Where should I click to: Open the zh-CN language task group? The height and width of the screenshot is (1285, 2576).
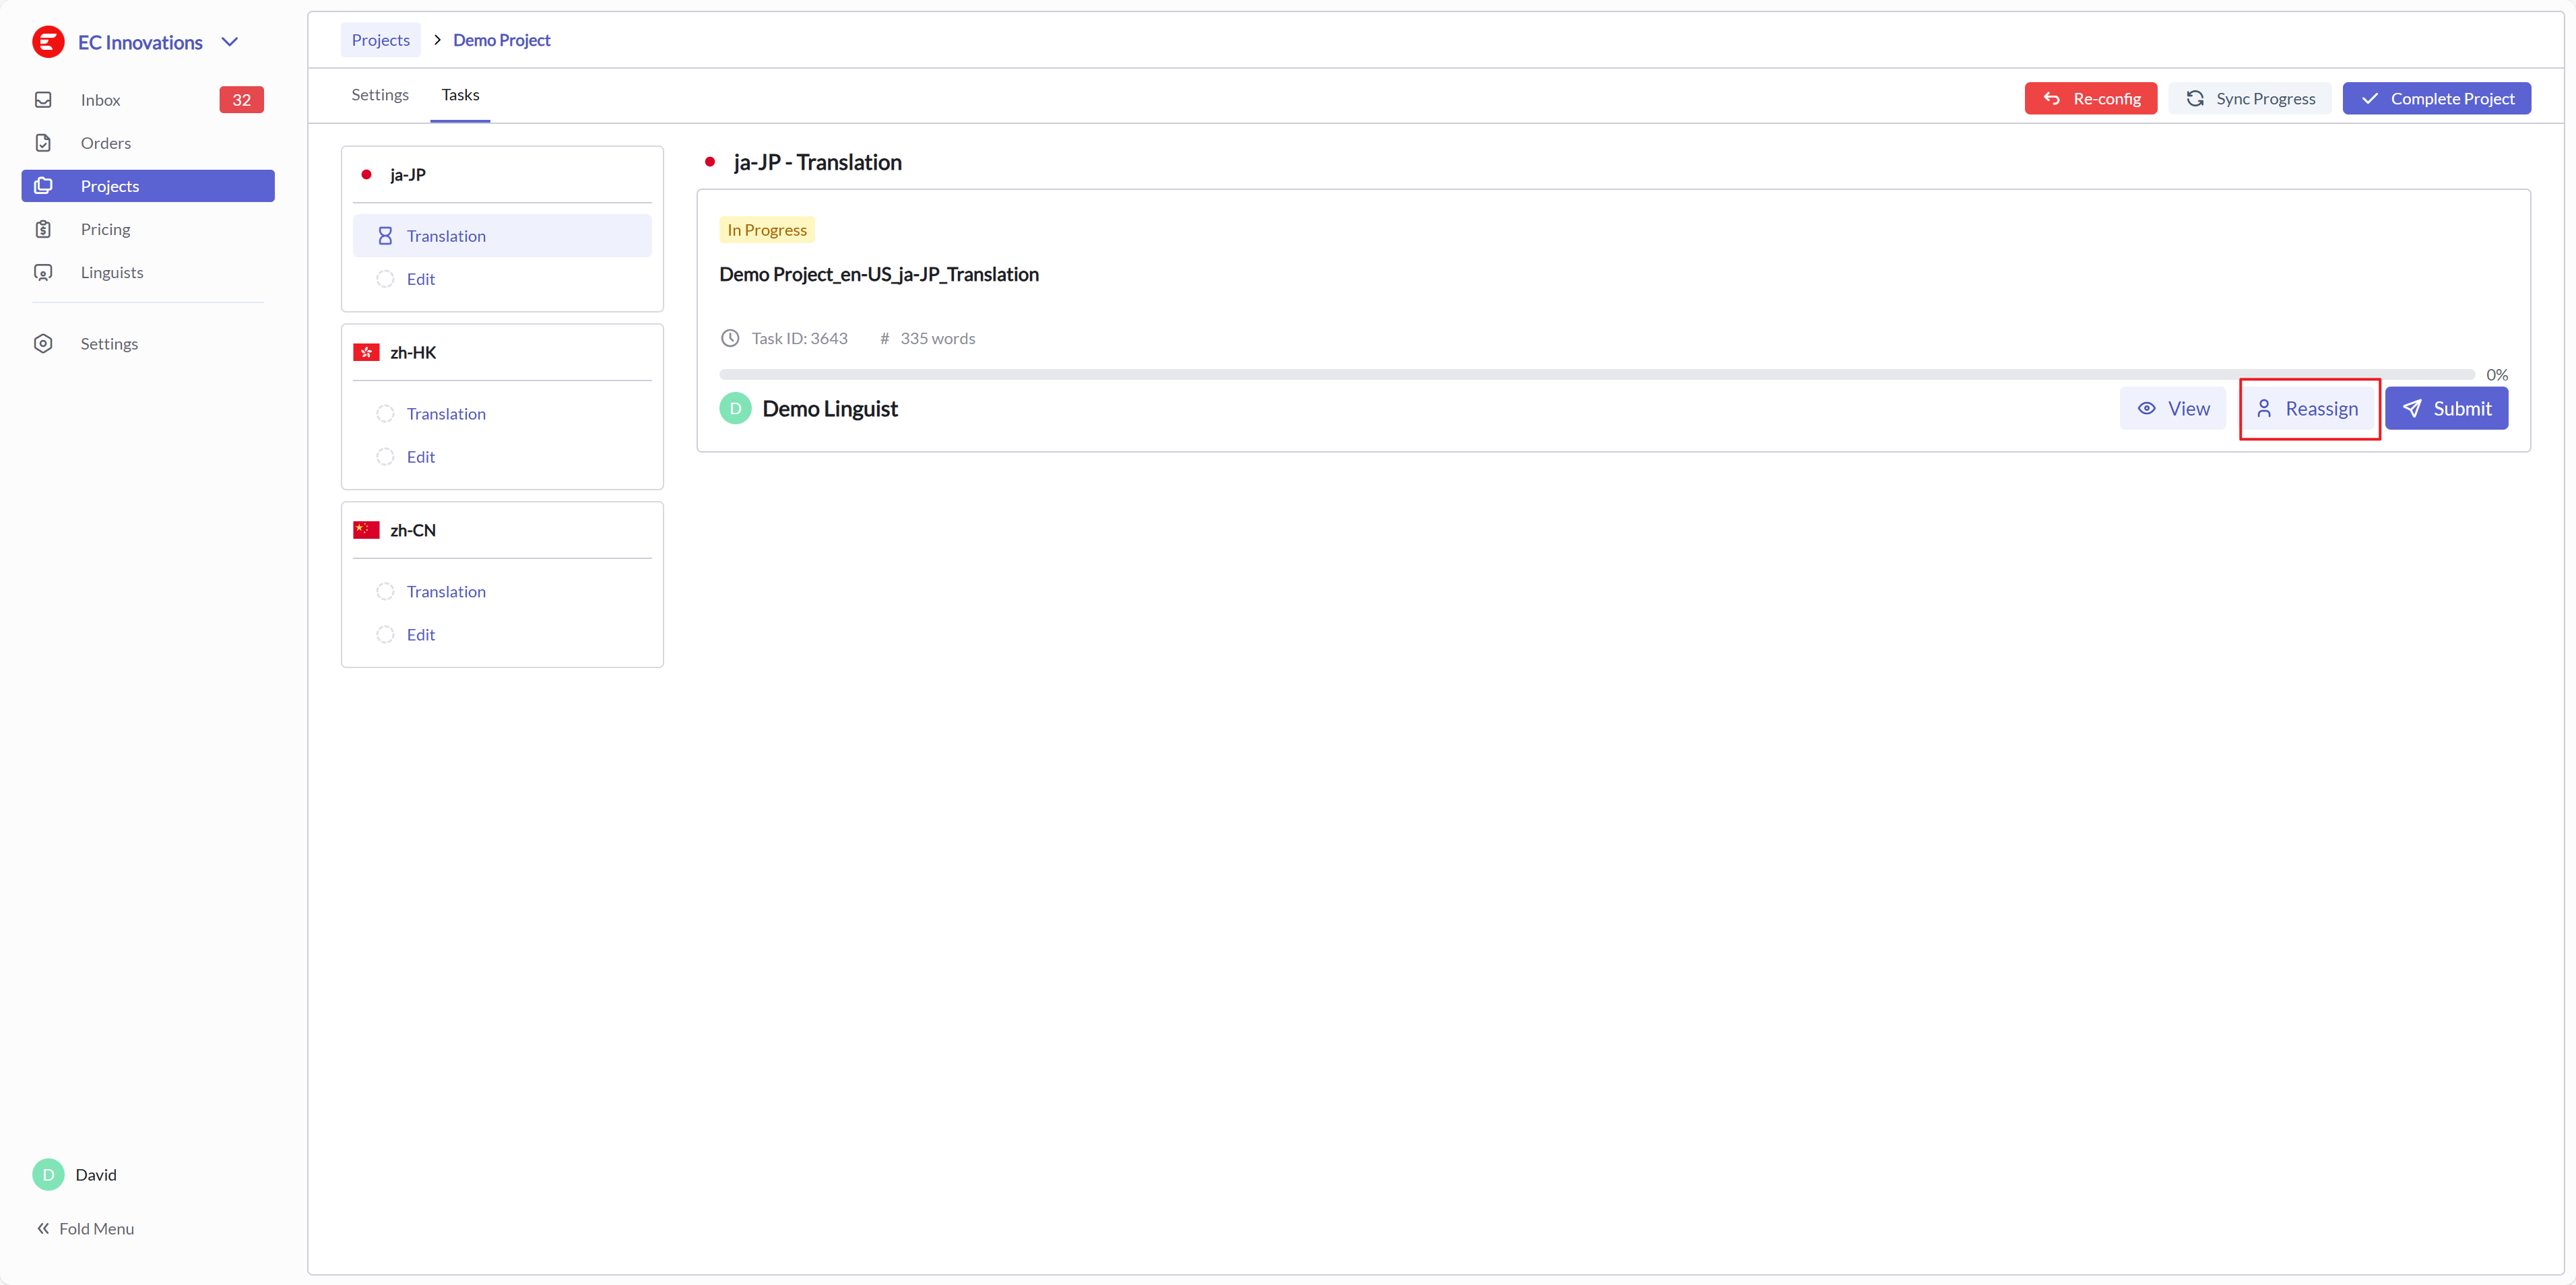click(x=413, y=530)
